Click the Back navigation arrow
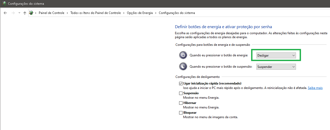330x130 pixels. point(5,13)
